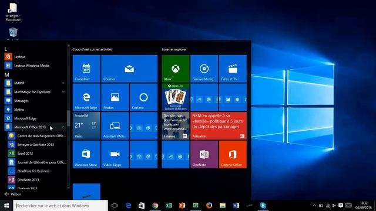Click 'Coup d'œil sur les activités' group title
The image size is (376, 211).
pyautogui.click(x=92, y=49)
